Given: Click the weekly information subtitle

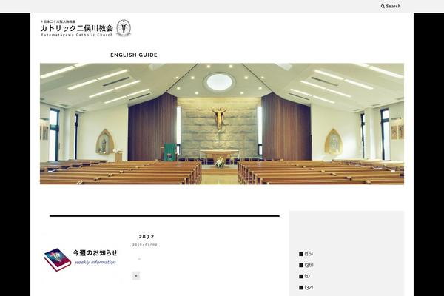Looking at the screenshot, I should coord(95,262).
